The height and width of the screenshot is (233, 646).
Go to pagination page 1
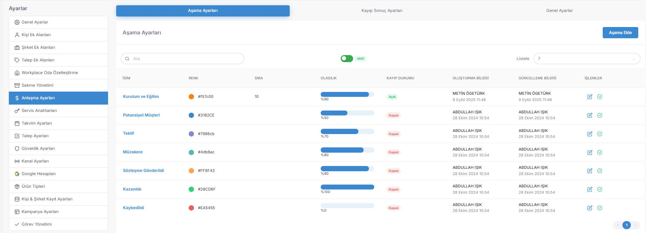(x=626, y=225)
